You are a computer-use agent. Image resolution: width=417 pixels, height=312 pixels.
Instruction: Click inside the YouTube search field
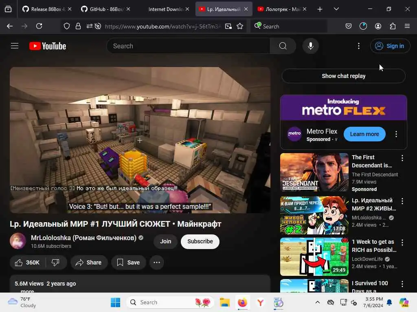188,46
